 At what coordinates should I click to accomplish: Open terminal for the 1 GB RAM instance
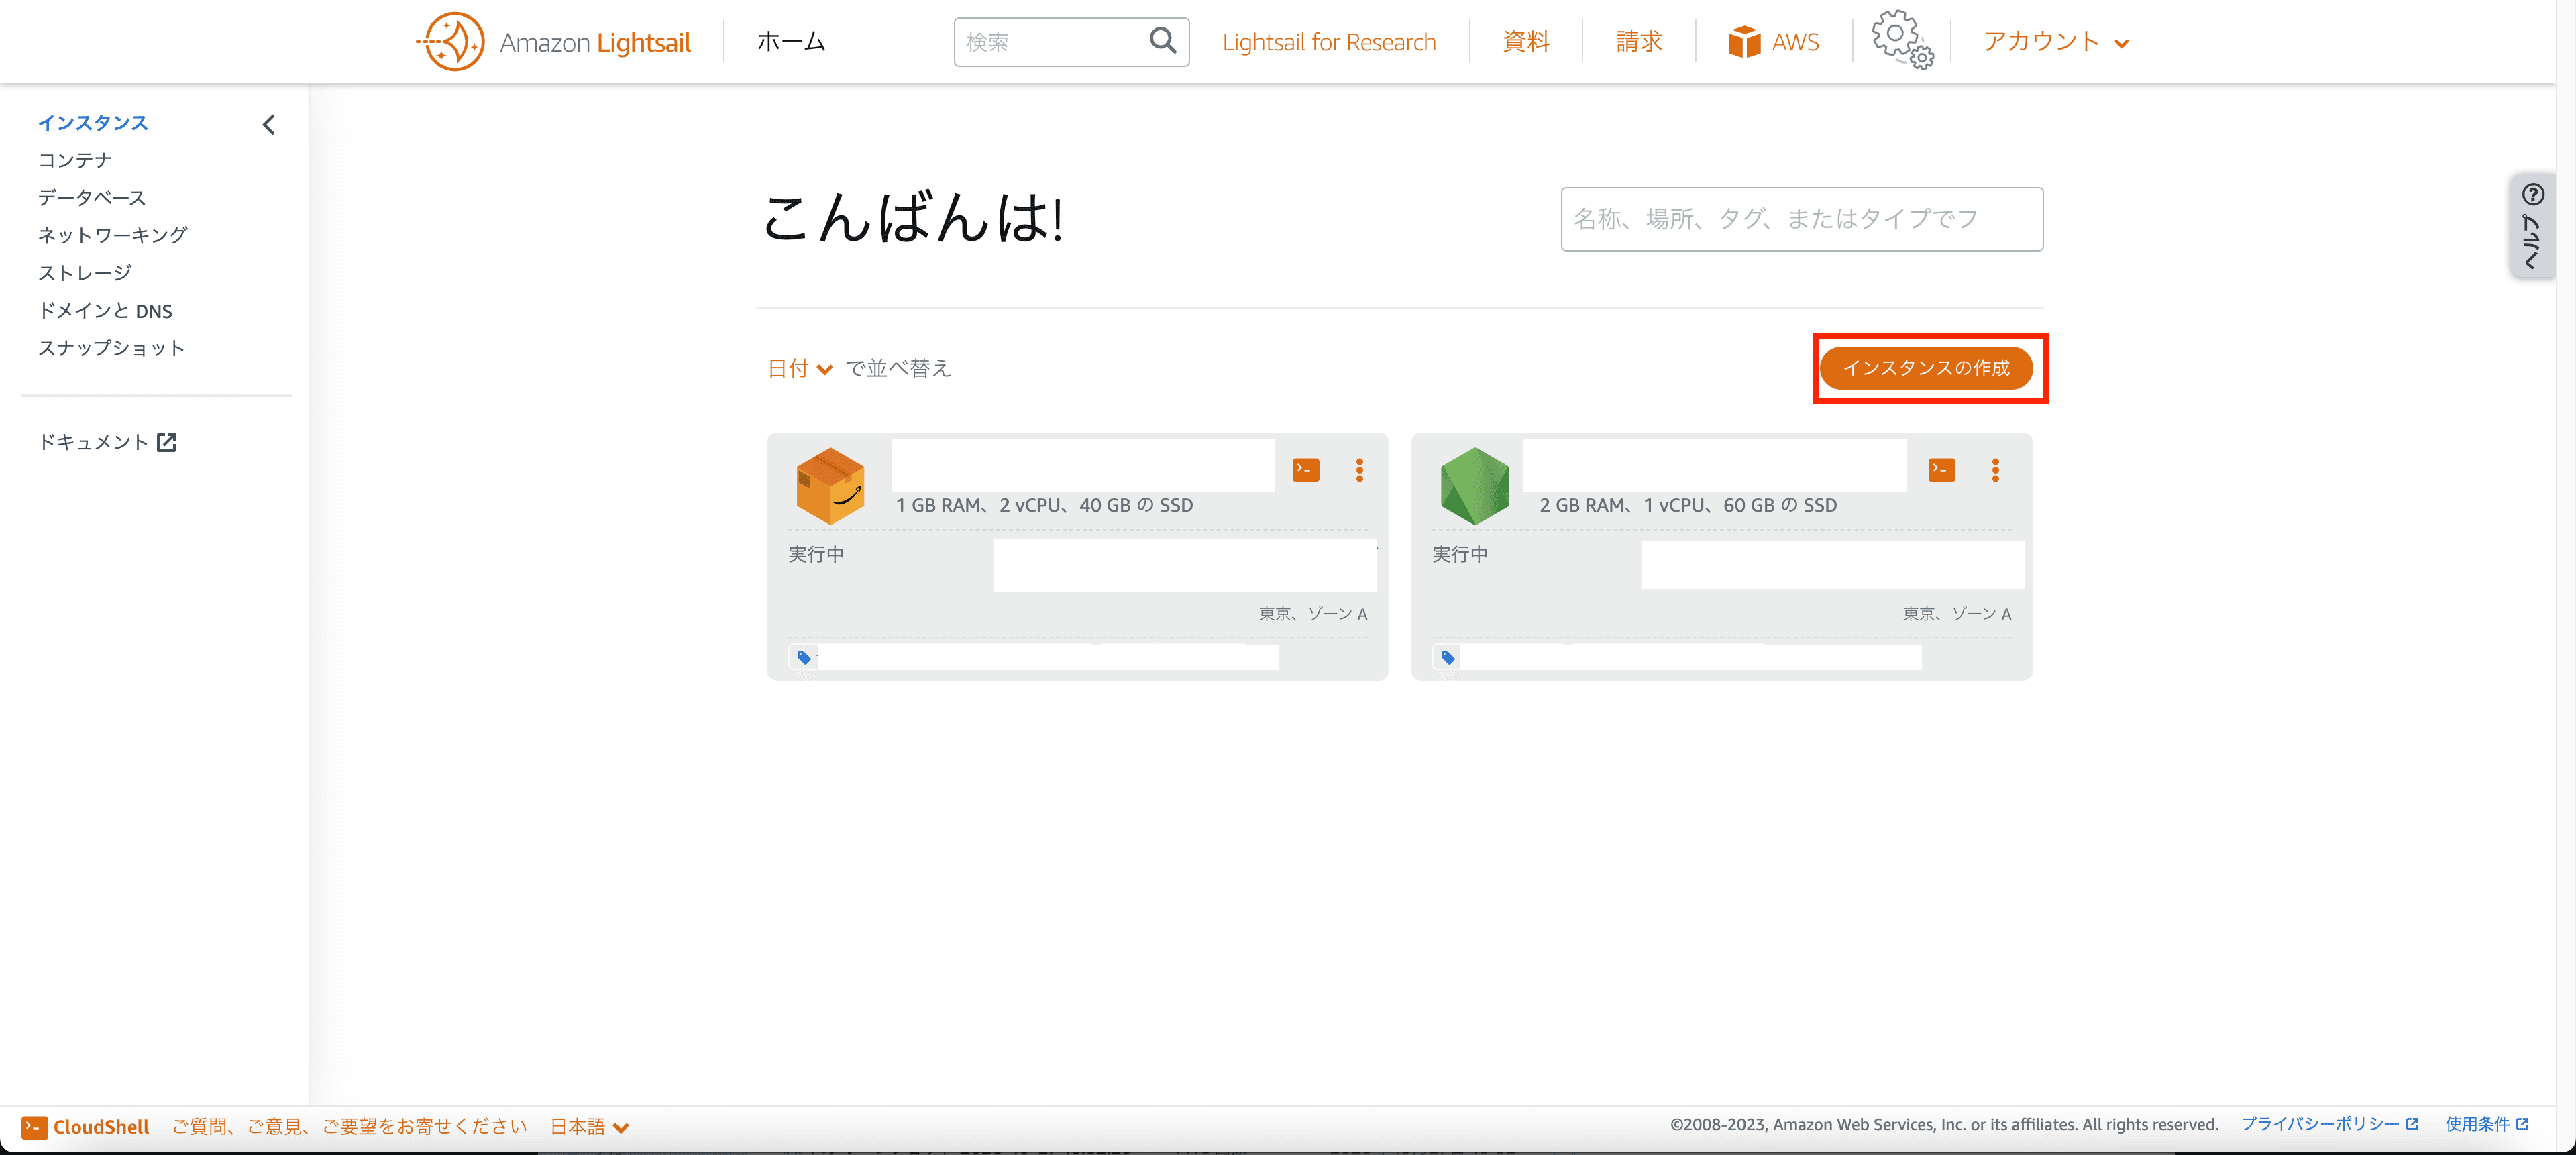(1305, 470)
